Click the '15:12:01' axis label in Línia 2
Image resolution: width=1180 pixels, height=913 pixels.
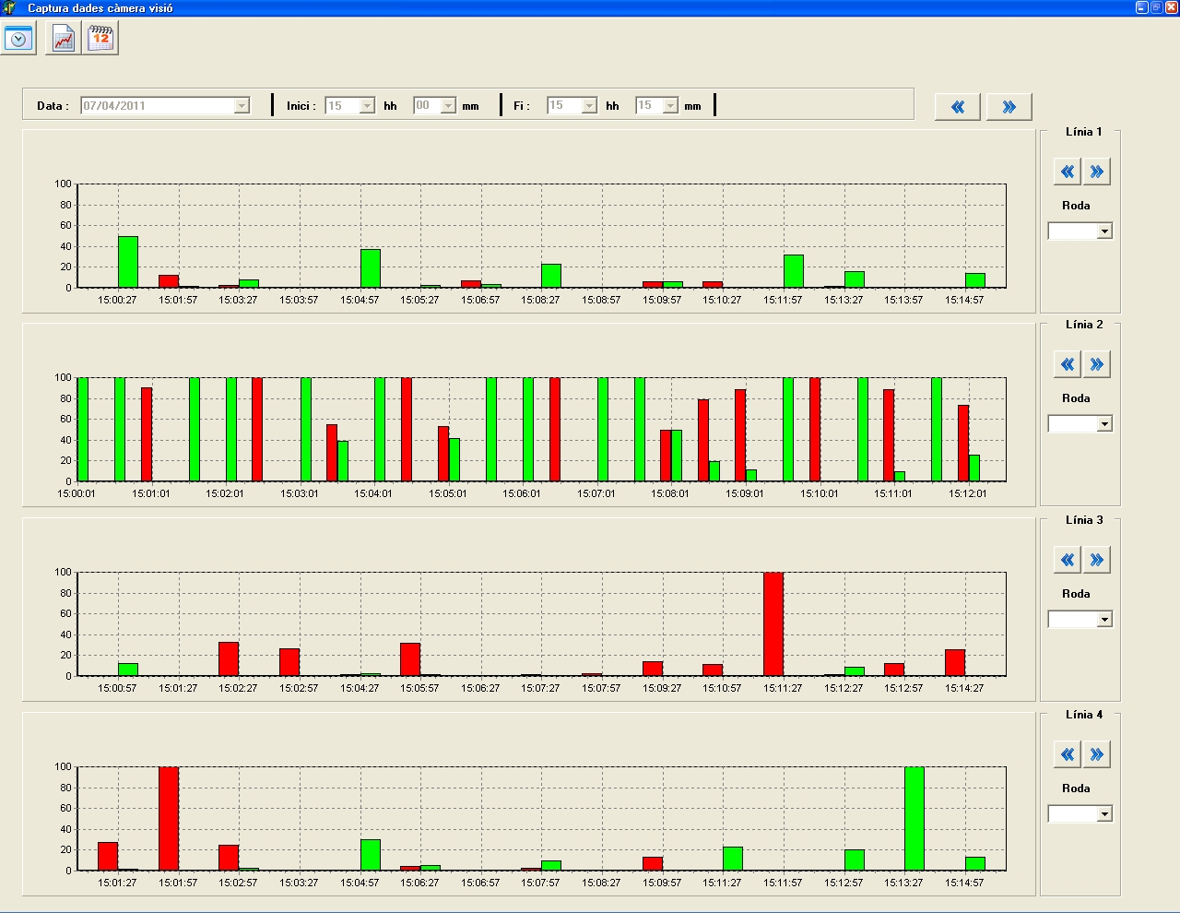967,493
